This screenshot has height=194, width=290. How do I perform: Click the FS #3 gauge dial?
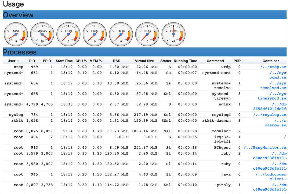click(121, 34)
